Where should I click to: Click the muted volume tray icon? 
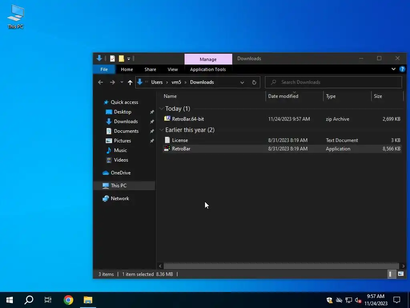pos(358,300)
